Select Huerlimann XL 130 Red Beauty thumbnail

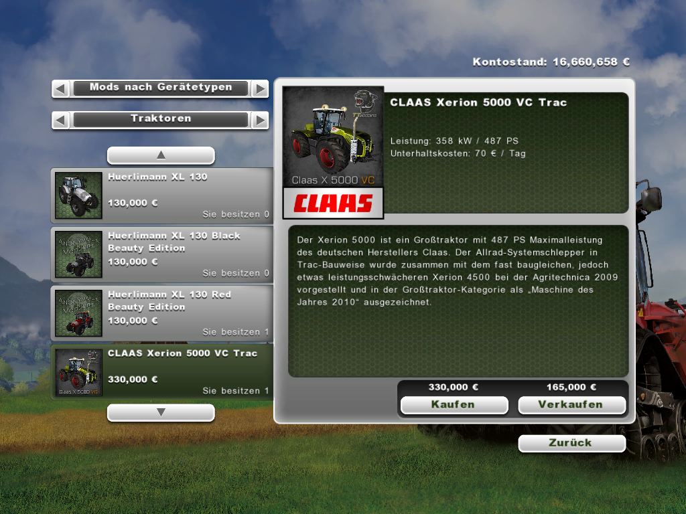(79, 313)
